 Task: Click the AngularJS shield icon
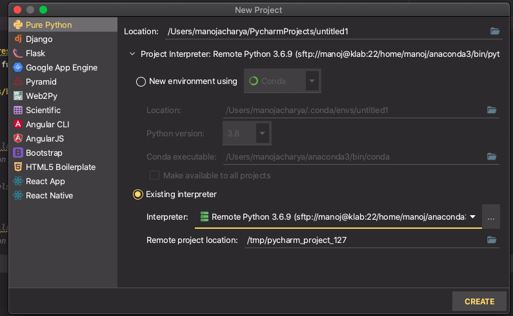coord(18,138)
